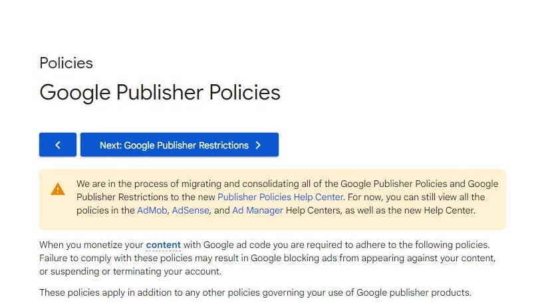Open the Ad Manager help center link
The height and width of the screenshot is (305, 544).
pyautogui.click(x=257, y=210)
